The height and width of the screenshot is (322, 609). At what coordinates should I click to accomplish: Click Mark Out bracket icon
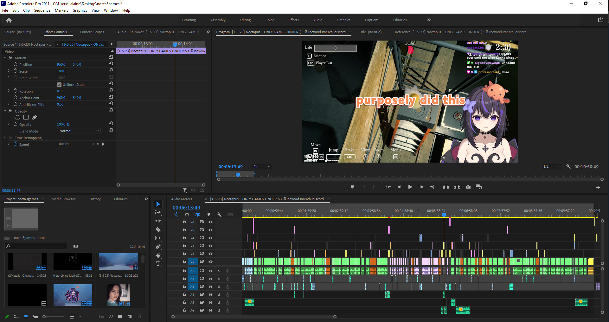374,187
